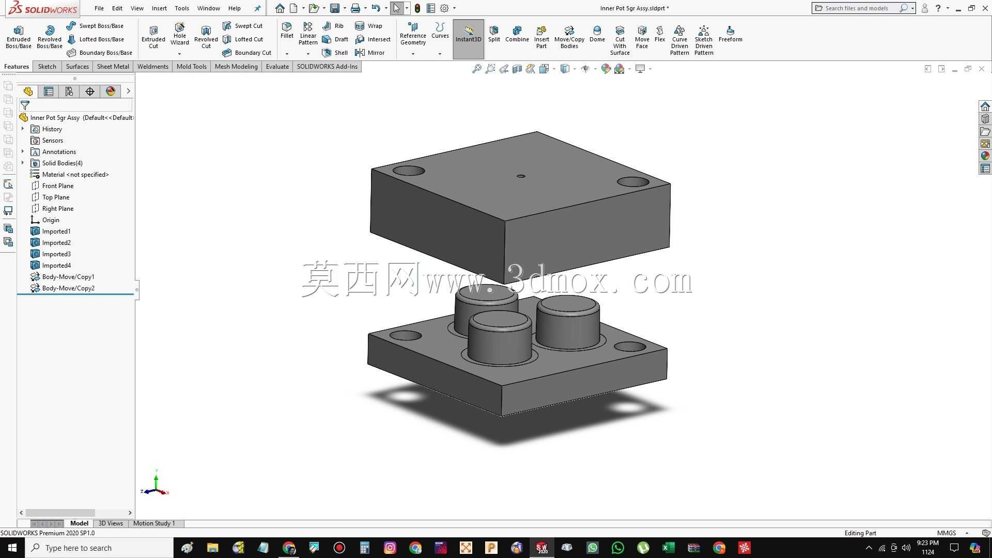
Task: Select the Imported3 feature in the tree
Action: [56, 254]
